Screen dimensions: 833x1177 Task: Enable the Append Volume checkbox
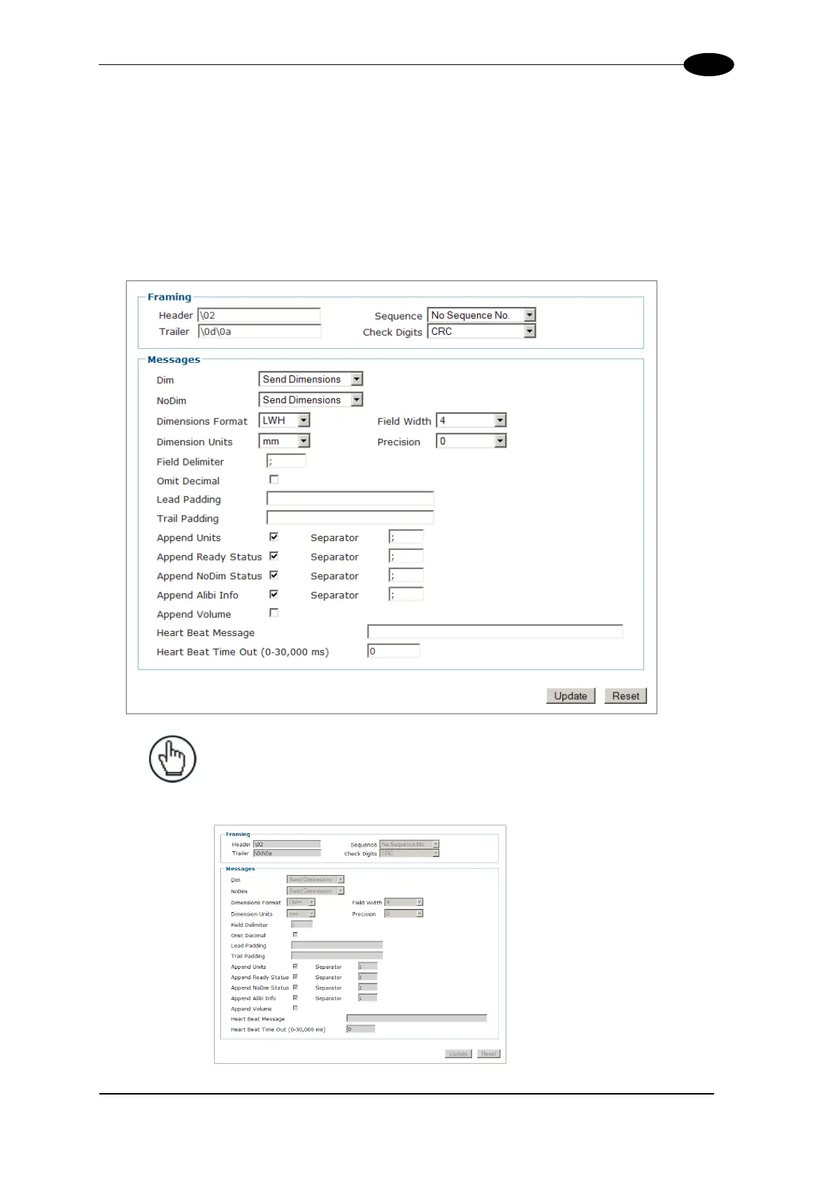point(273,613)
